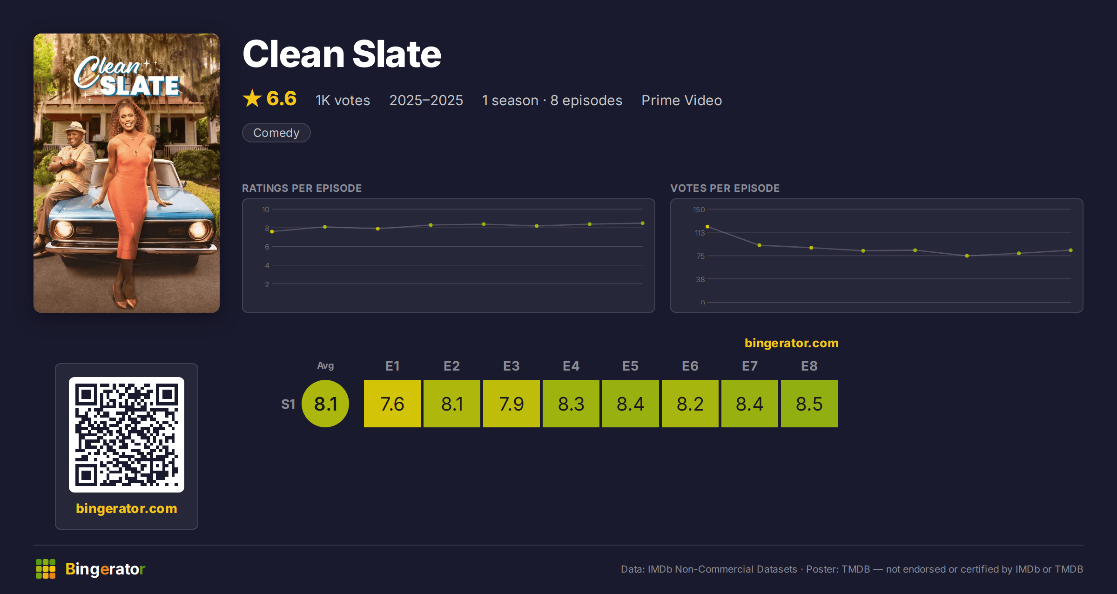1117x594 pixels.
Task: Click first data point in votes chart
Action: [x=707, y=227]
